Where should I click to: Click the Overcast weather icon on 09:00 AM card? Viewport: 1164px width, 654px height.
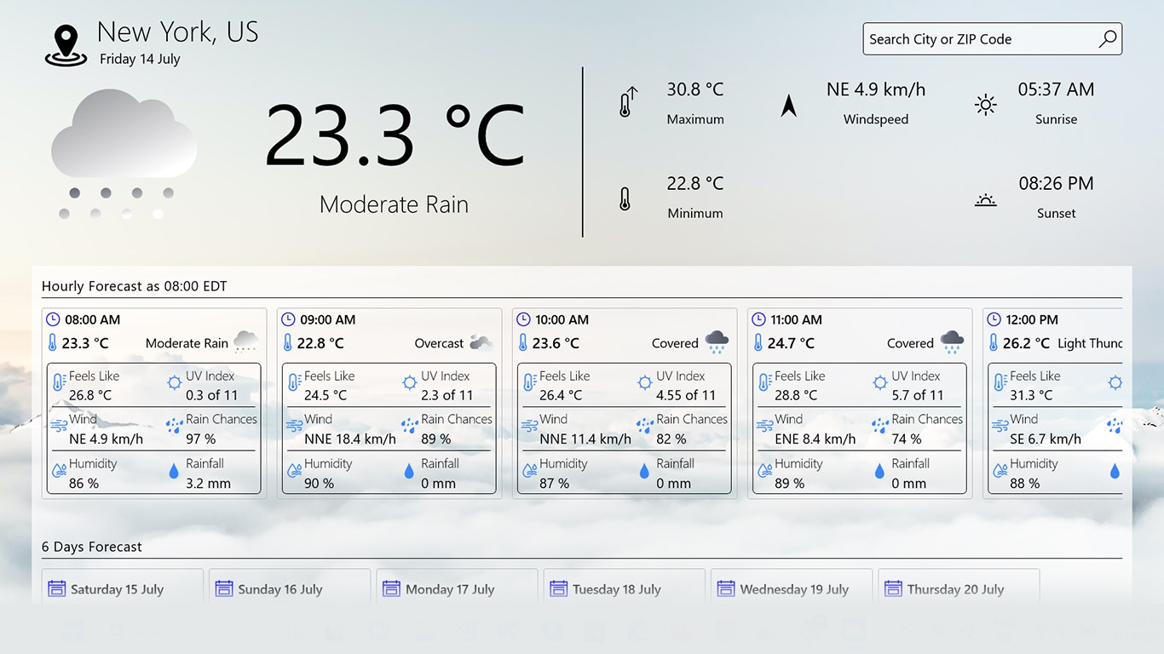click(x=479, y=341)
